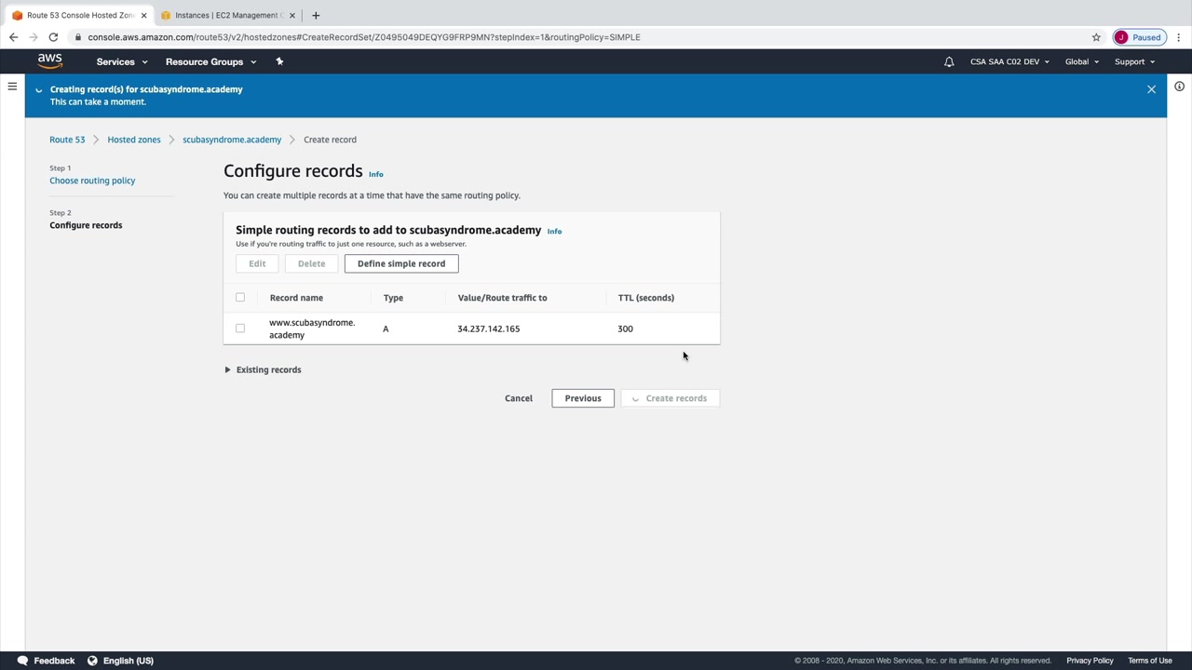1192x670 pixels.
Task: Click the language globe icon in footer
Action: pos(92,661)
